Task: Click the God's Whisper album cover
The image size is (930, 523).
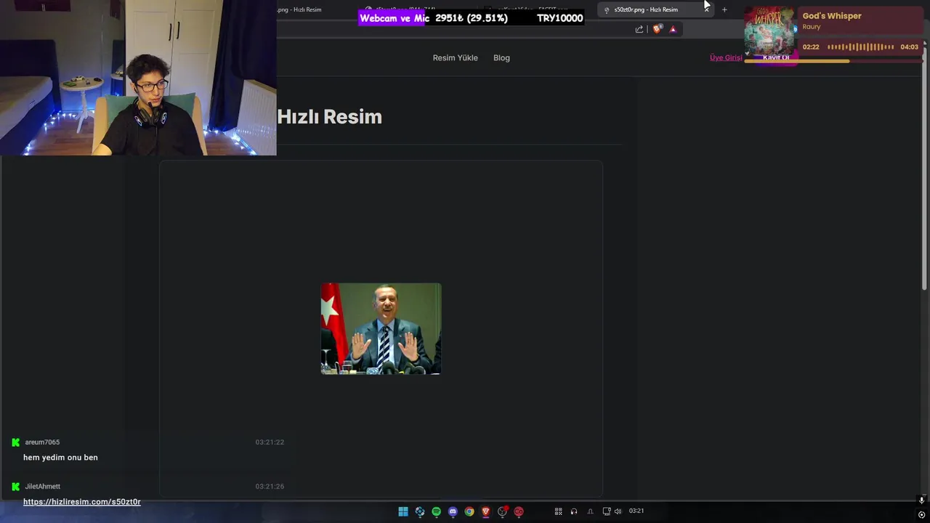Action: point(770,30)
